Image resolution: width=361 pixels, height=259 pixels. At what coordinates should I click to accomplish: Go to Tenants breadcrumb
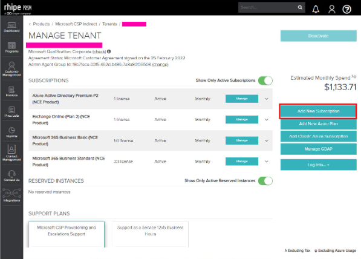click(x=109, y=24)
